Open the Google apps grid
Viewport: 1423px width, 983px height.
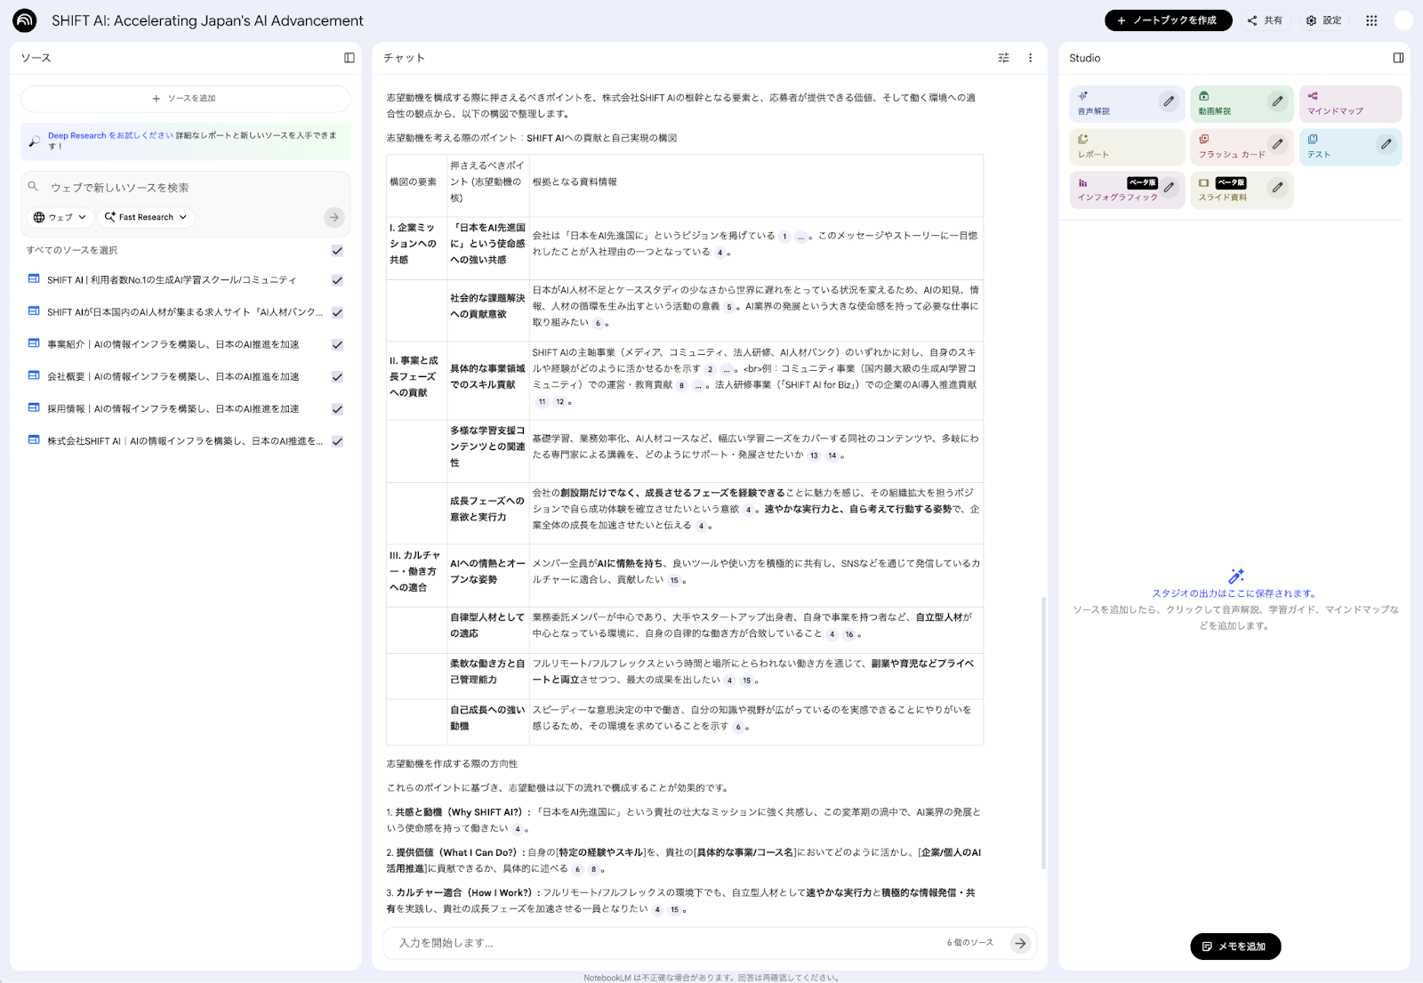pos(1370,20)
